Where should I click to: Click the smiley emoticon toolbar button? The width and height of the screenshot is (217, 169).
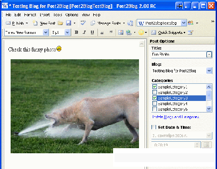pyautogui.click(x=141, y=32)
